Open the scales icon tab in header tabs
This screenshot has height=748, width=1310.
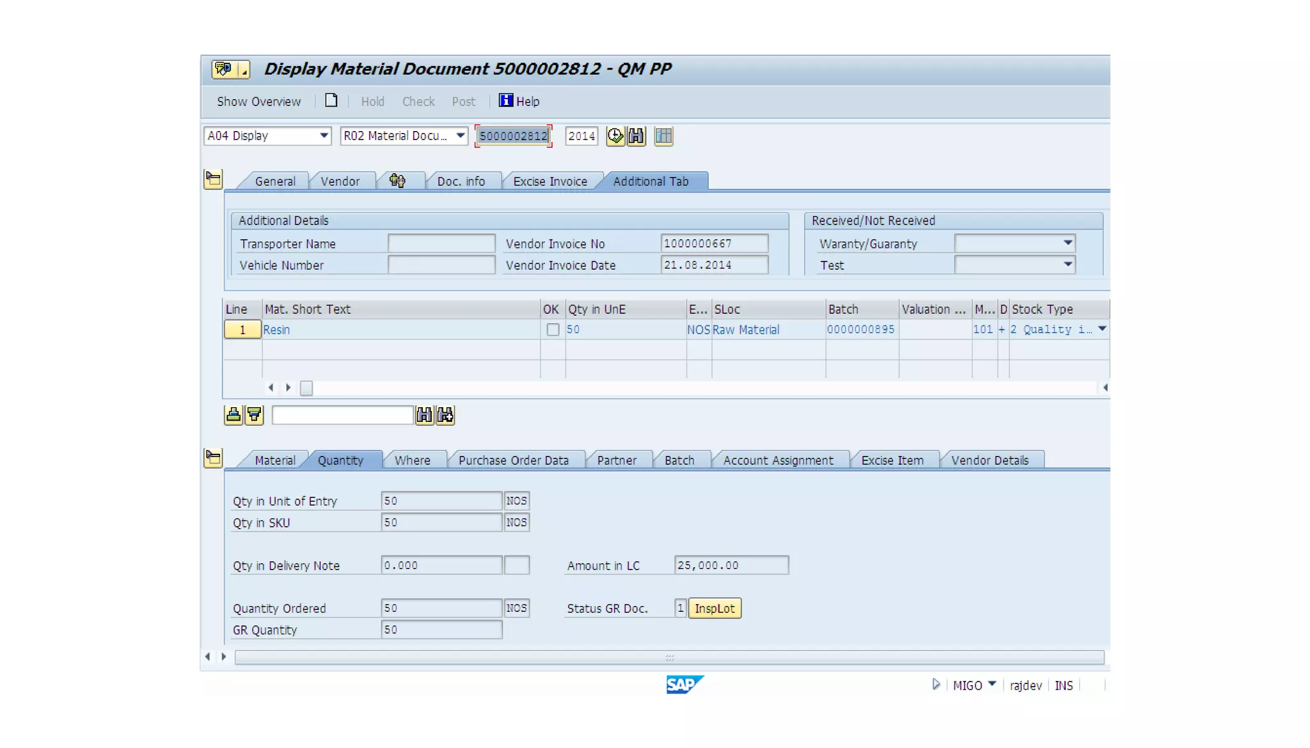[397, 181]
